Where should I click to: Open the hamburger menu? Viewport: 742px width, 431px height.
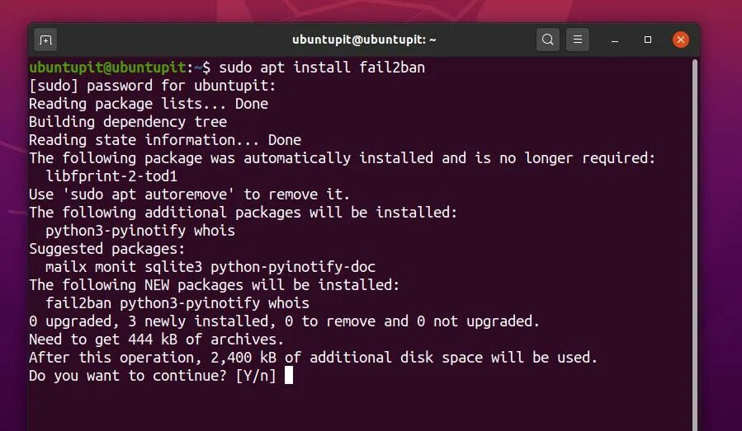578,39
